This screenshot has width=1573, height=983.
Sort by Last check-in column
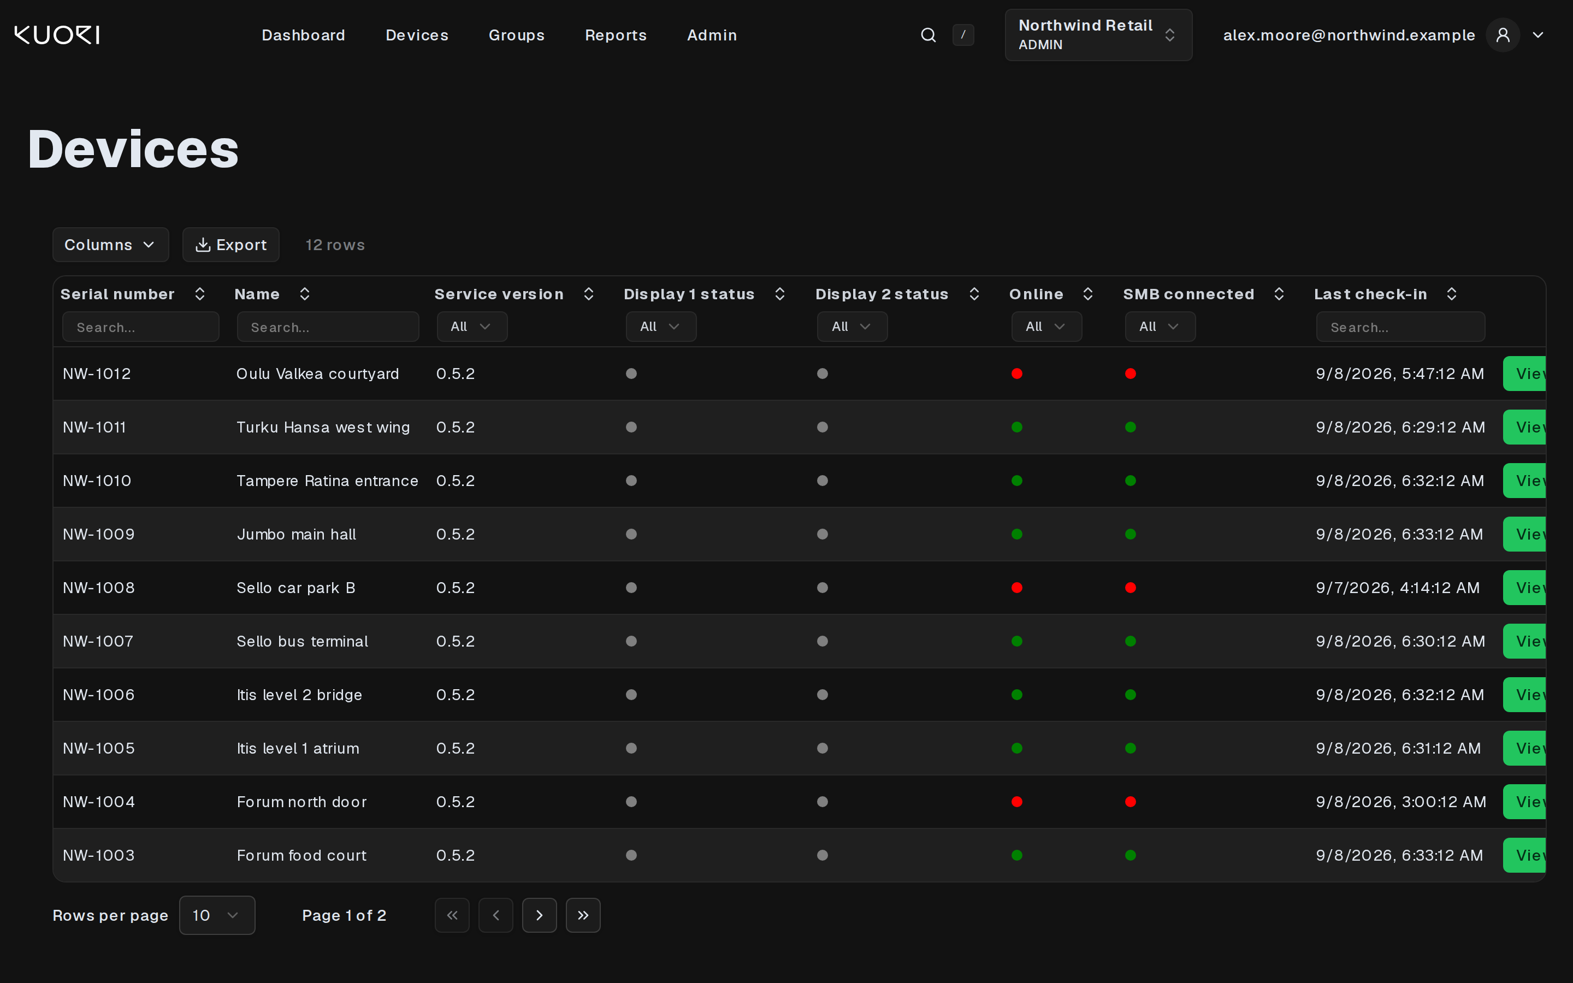pyautogui.click(x=1451, y=294)
